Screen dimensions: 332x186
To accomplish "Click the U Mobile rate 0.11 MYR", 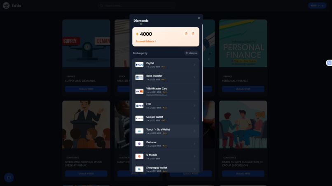I will (x=153, y=159).
